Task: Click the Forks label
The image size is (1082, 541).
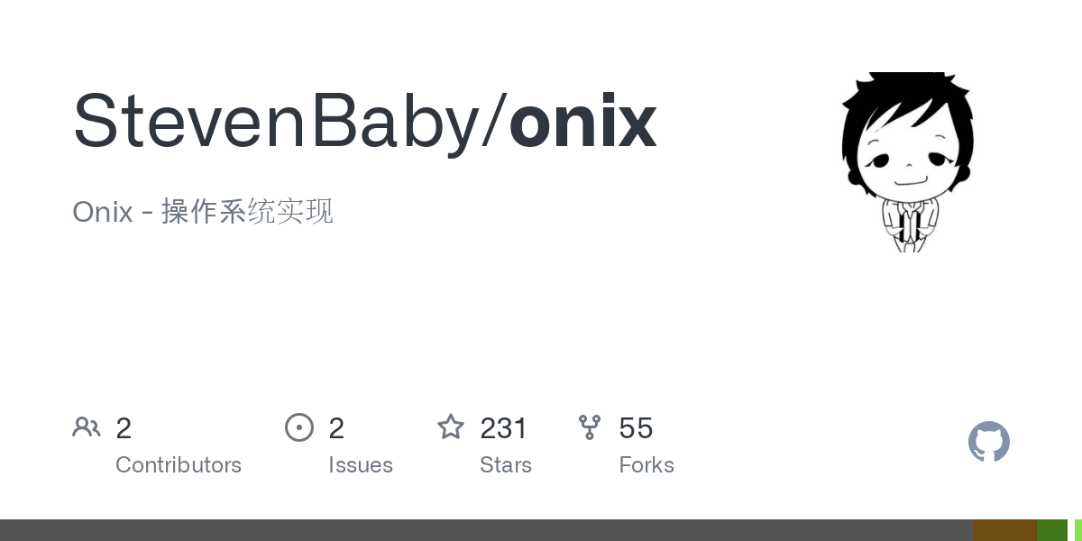Action: click(646, 465)
